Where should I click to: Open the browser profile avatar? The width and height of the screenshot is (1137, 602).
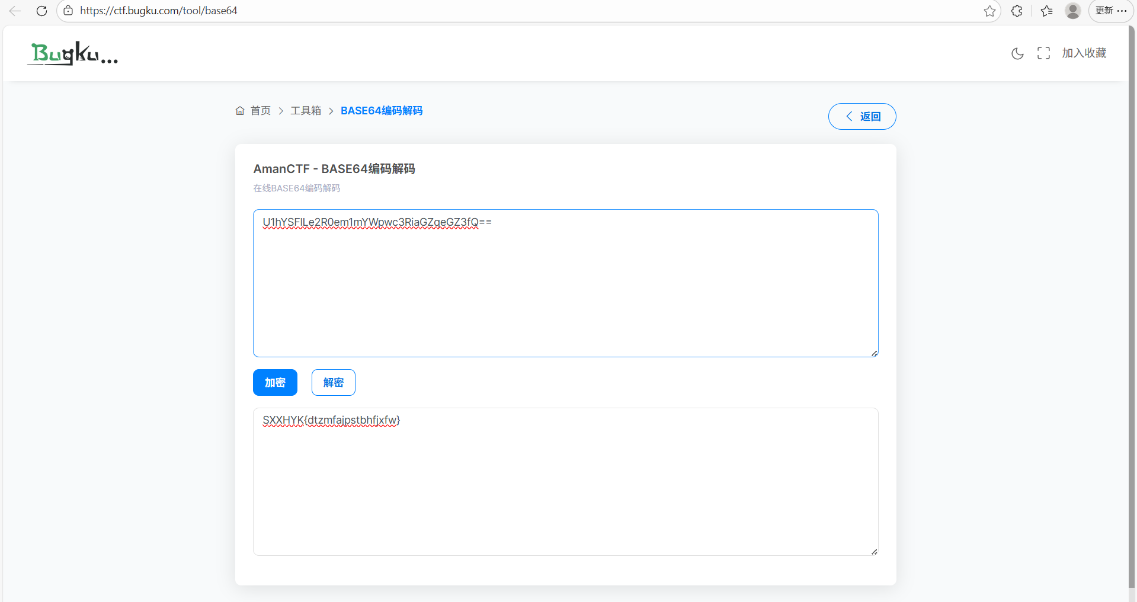pos(1073,11)
